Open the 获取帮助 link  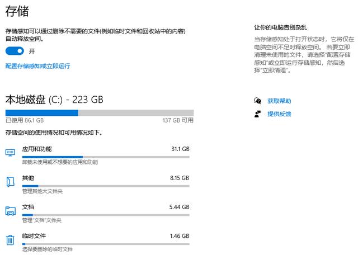point(279,101)
